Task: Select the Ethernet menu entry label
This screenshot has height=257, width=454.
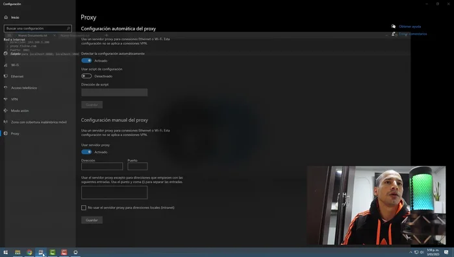Action: click(x=17, y=76)
